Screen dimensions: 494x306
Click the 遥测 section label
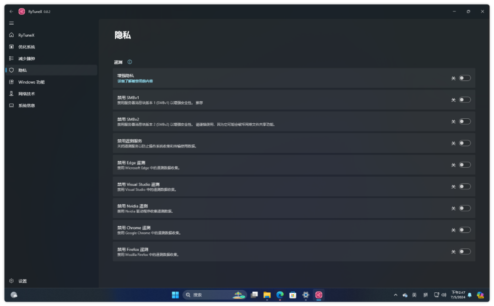(118, 62)
